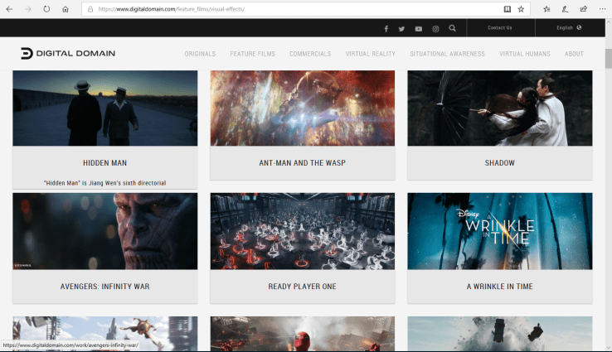Click the Contact Us link
Image resolution: width=612 pixels, height=352 pixels.
(x=500, y=28)
